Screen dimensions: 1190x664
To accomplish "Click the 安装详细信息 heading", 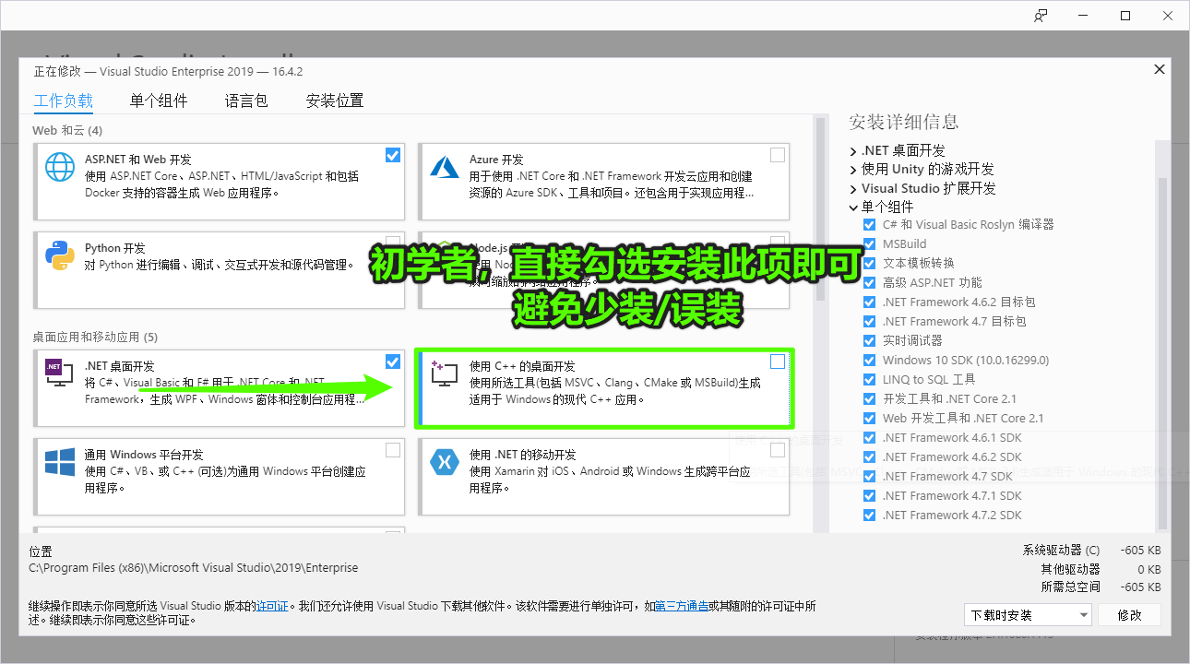I will click(x=904, y=122).
